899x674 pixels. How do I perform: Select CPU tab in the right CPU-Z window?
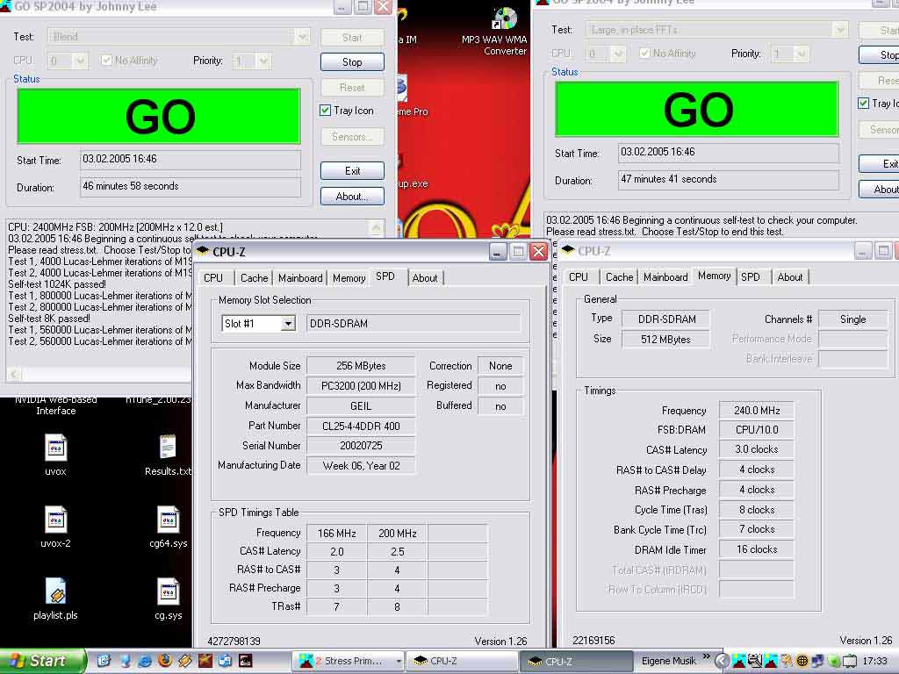pos(579,276)
